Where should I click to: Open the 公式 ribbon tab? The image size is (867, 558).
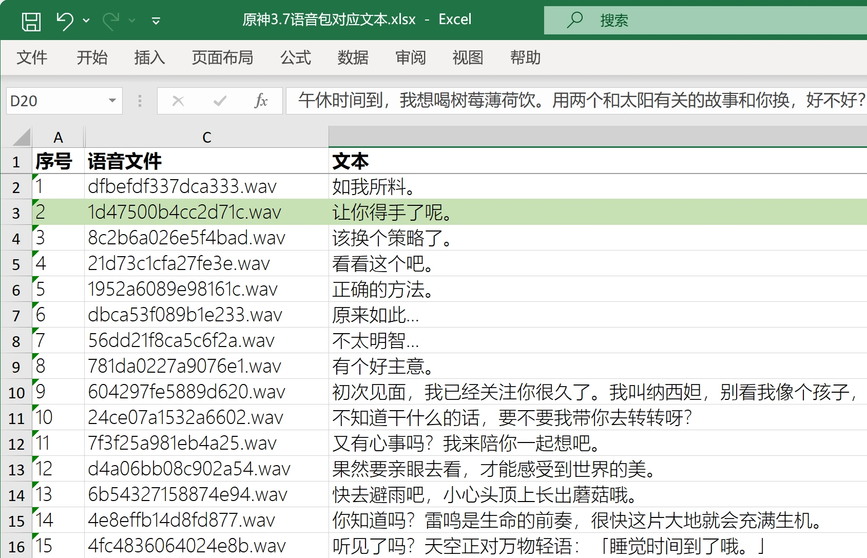tap(296, 57)
